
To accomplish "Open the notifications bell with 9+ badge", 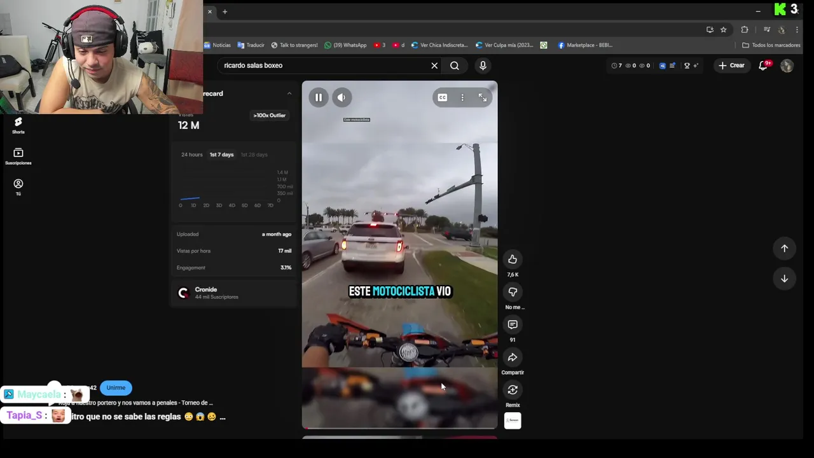I will [764, 66].
